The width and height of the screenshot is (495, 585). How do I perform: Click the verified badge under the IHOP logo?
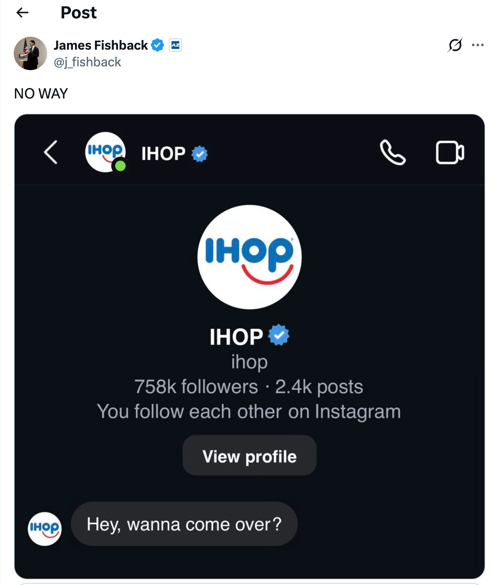pyautogui.click(x=277, y=336)
